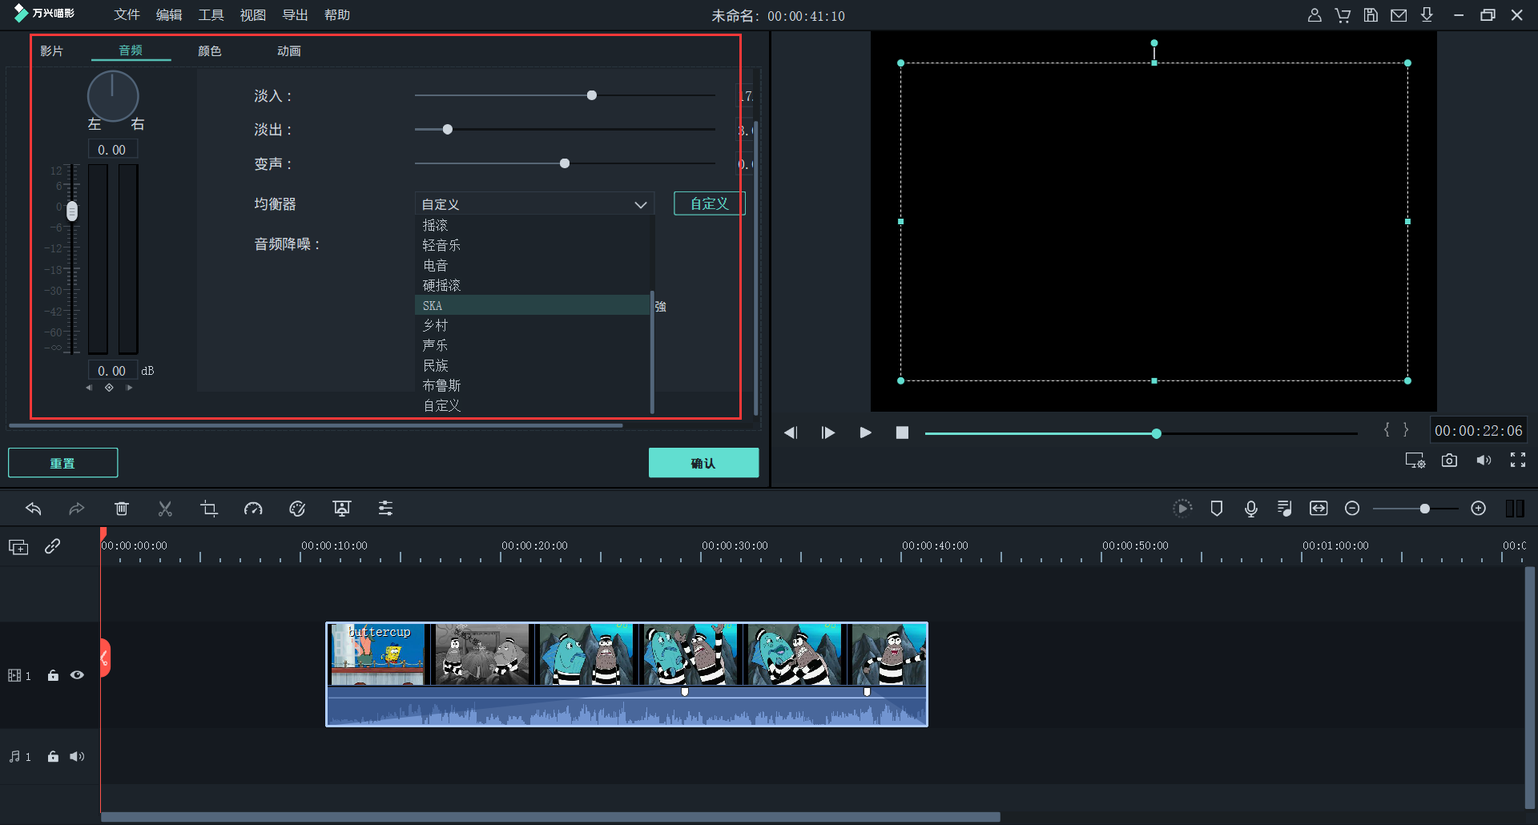Add a marker with shield icon
The width and height of the screenshot is (1538, 825).
(1216, 509)
